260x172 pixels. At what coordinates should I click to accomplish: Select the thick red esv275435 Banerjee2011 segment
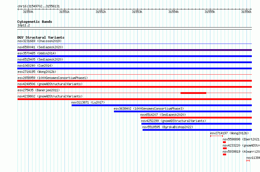193,93
